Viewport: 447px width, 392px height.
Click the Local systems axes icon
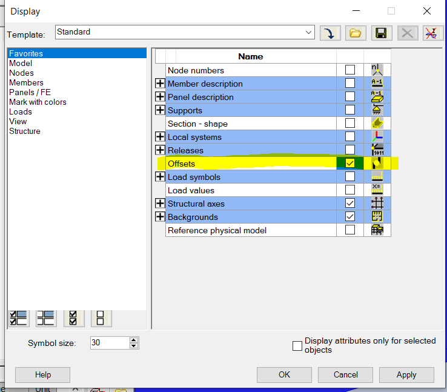point(377,136)
